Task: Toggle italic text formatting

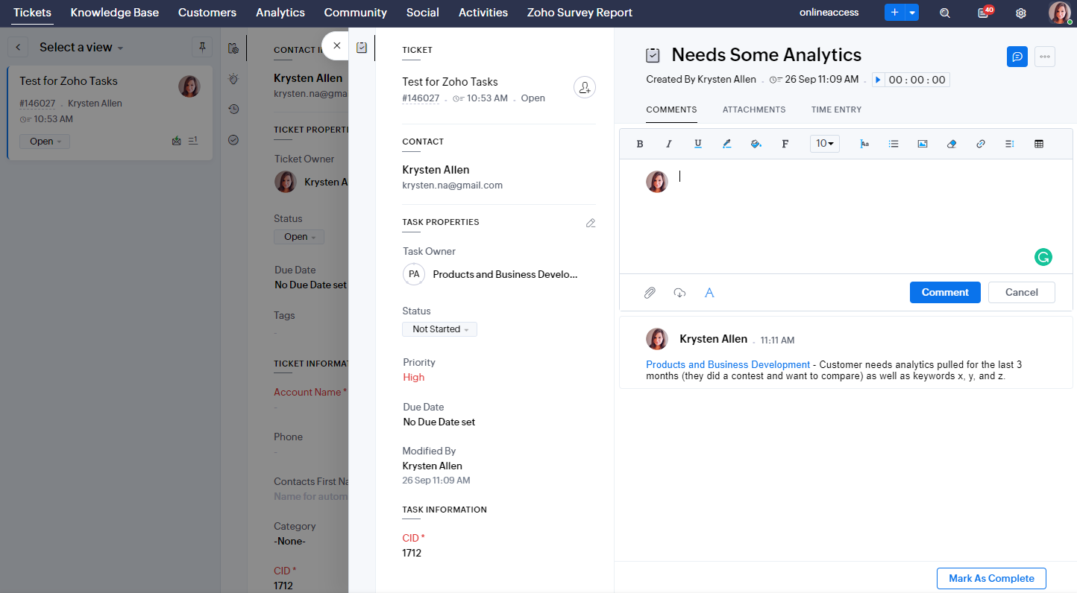Action: tap(669, 144)
